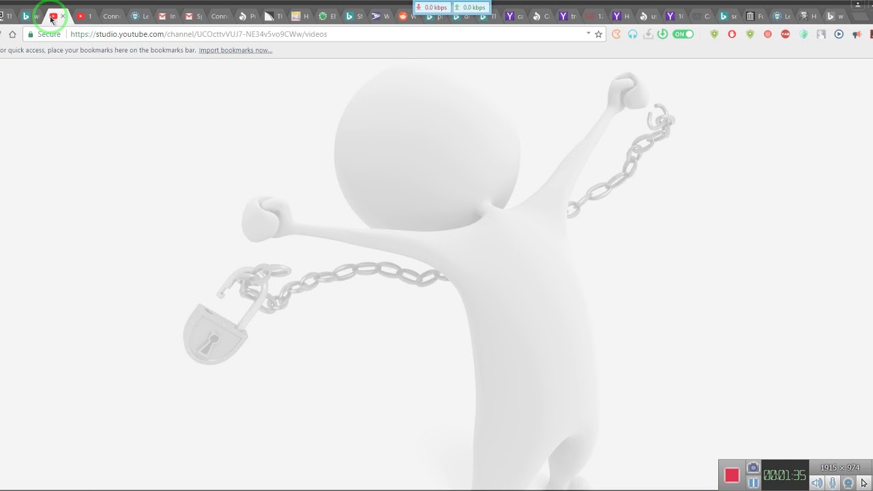
Task: Switch to the Yahoo tab labeled H
Action: [621, 16]
